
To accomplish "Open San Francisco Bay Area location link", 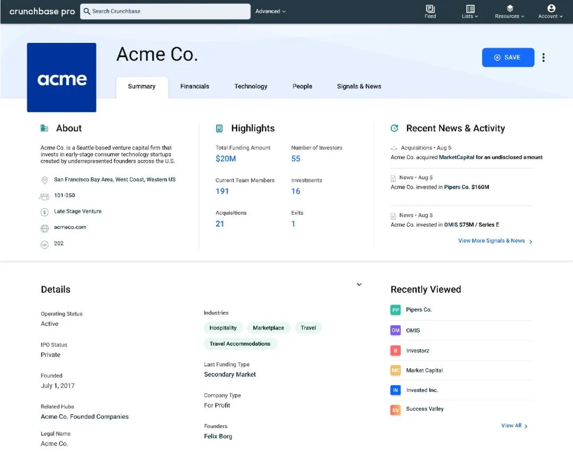I will (115, 180).
